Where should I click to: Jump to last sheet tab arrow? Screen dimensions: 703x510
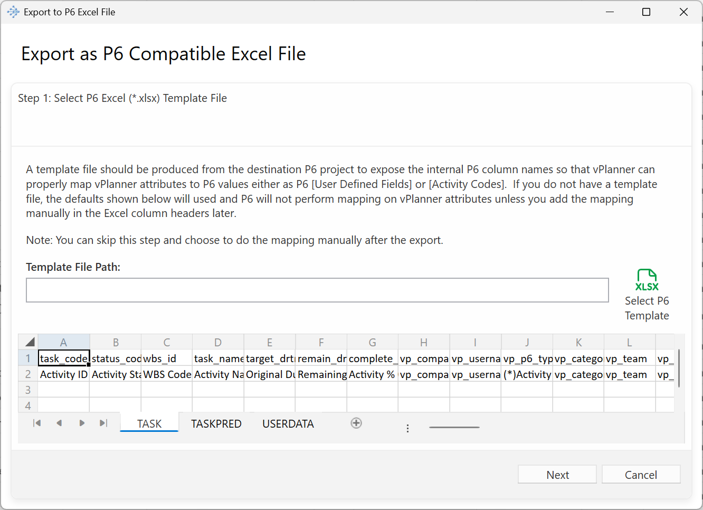point(103,423)
